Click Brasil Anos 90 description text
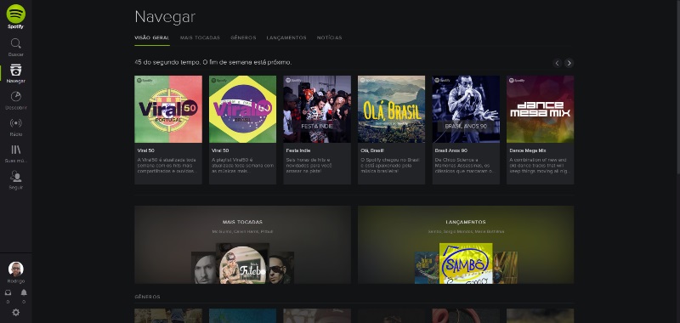Viewport: 680px width, 323px height. (464, 166)
